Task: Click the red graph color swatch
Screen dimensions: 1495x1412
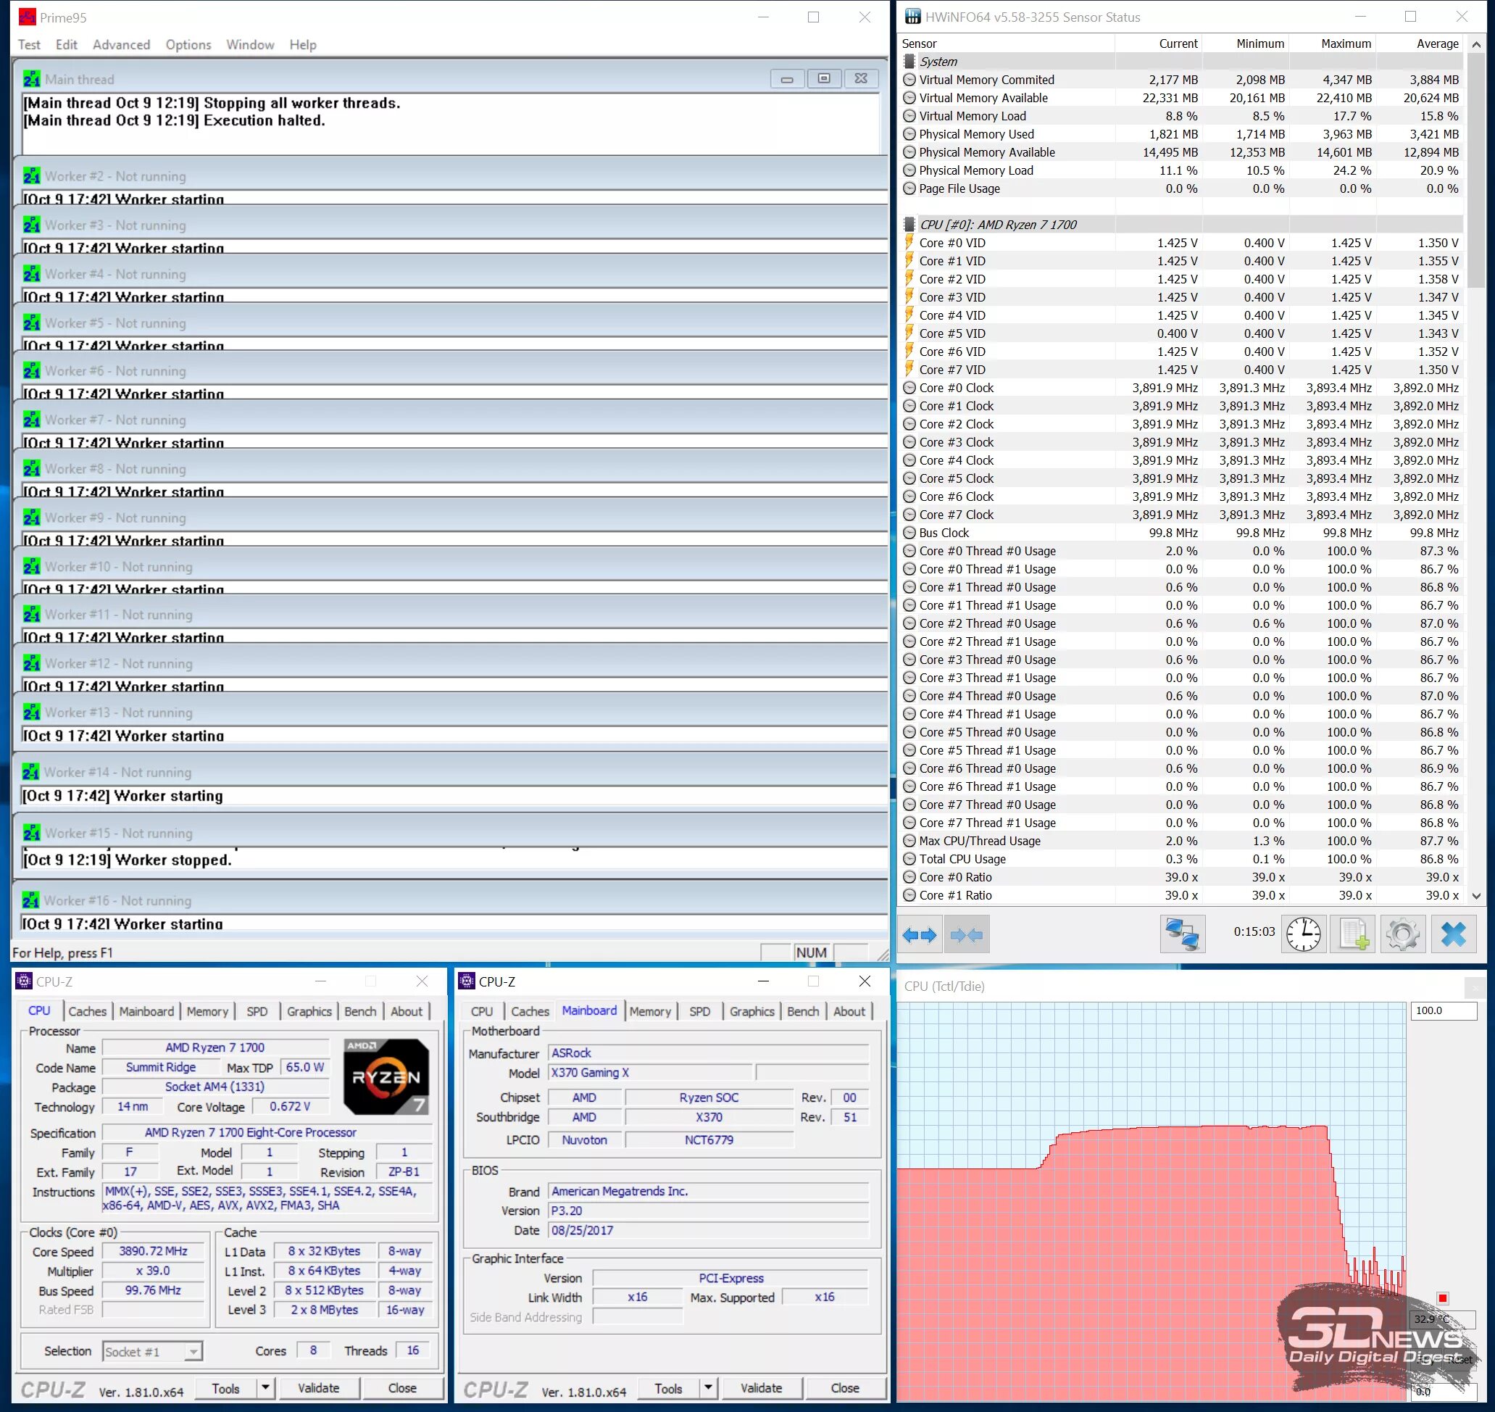Action: pos(1442,1298)
